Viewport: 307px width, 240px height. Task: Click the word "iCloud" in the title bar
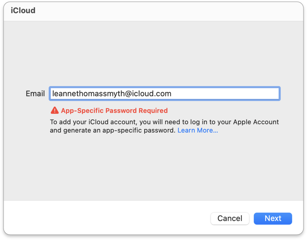(x=23, y=11)
